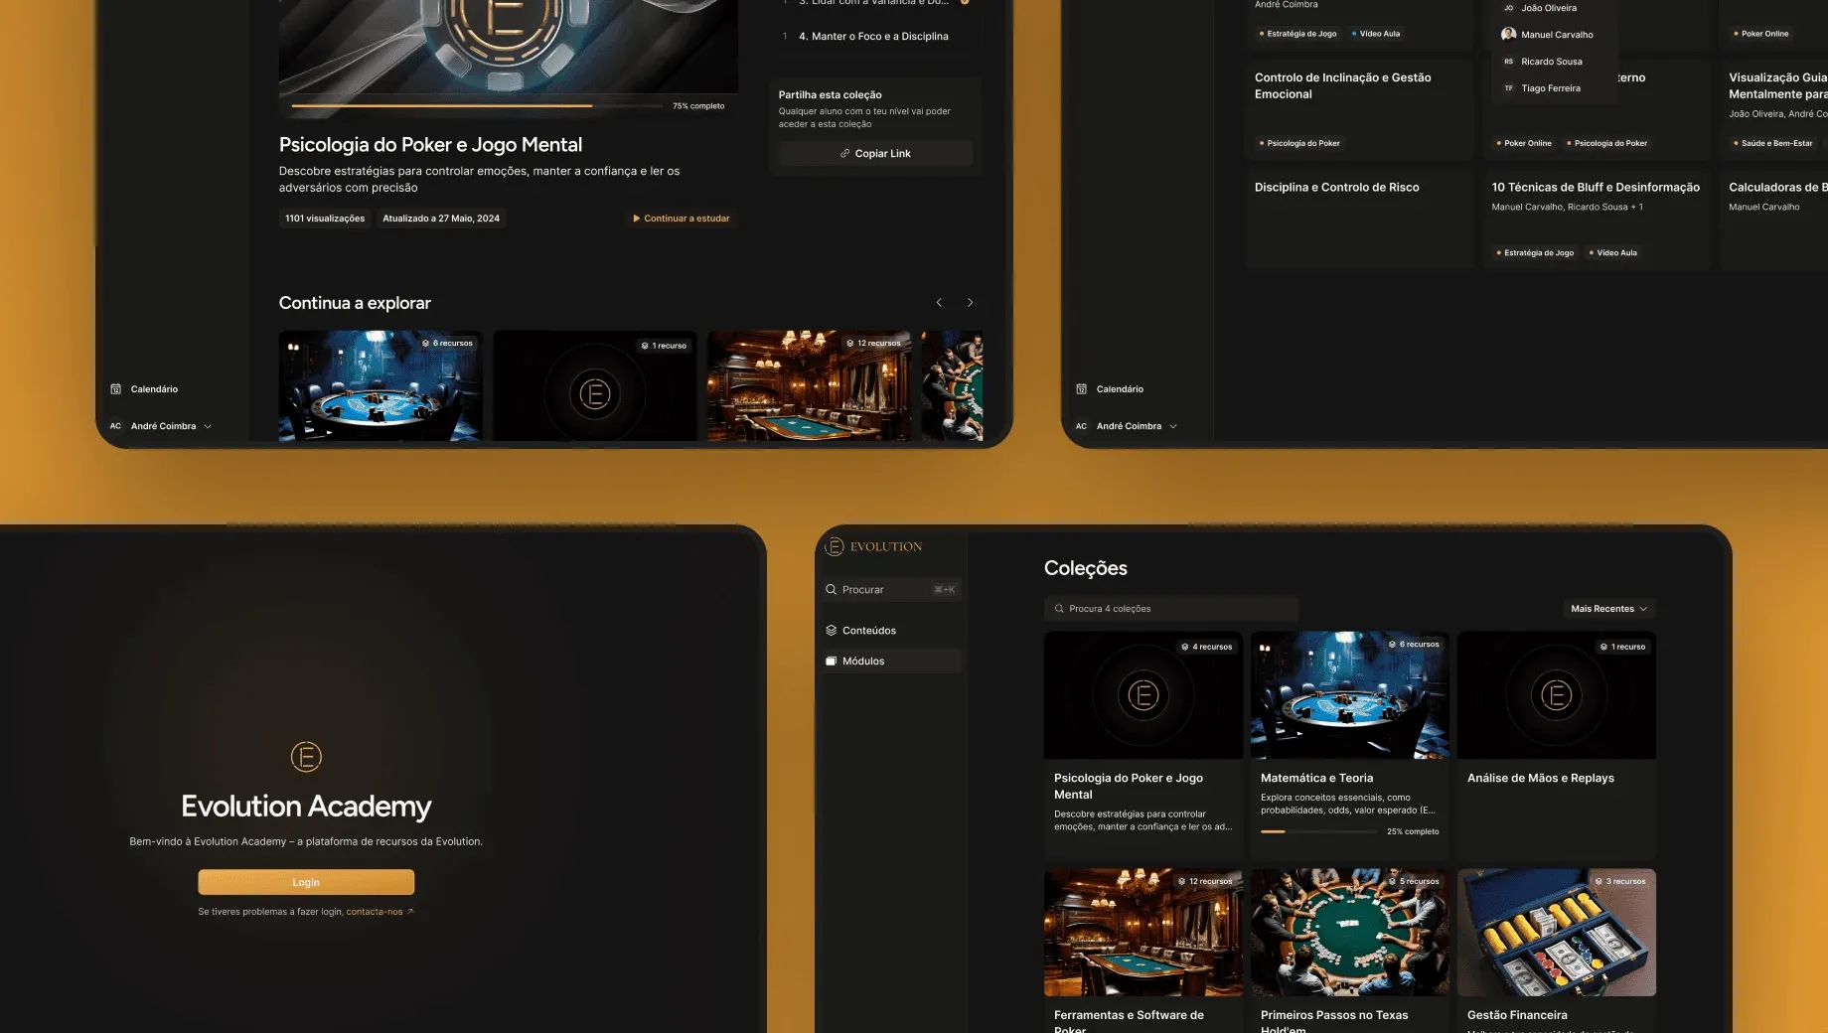1828x1033 pixels.
Task: Click Manuel Carvalho's avatar in the user list
Action: [x=1508, y=34]
